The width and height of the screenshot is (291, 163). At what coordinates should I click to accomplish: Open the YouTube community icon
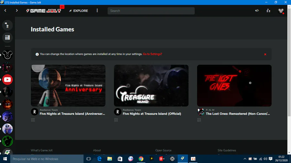7,80
